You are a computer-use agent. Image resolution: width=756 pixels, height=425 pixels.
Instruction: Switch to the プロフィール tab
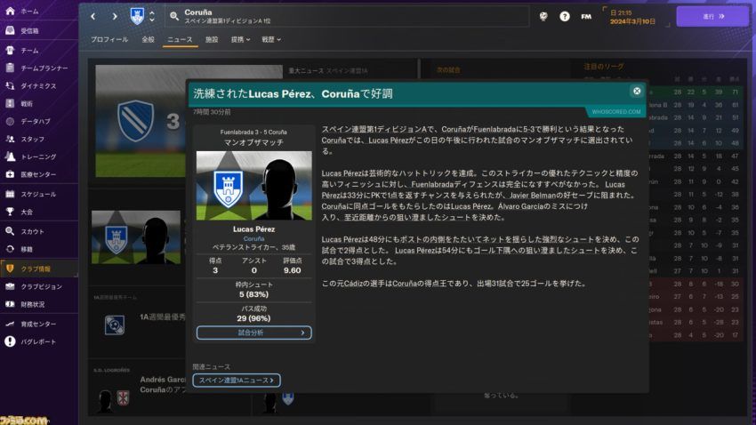coord(109,39)
